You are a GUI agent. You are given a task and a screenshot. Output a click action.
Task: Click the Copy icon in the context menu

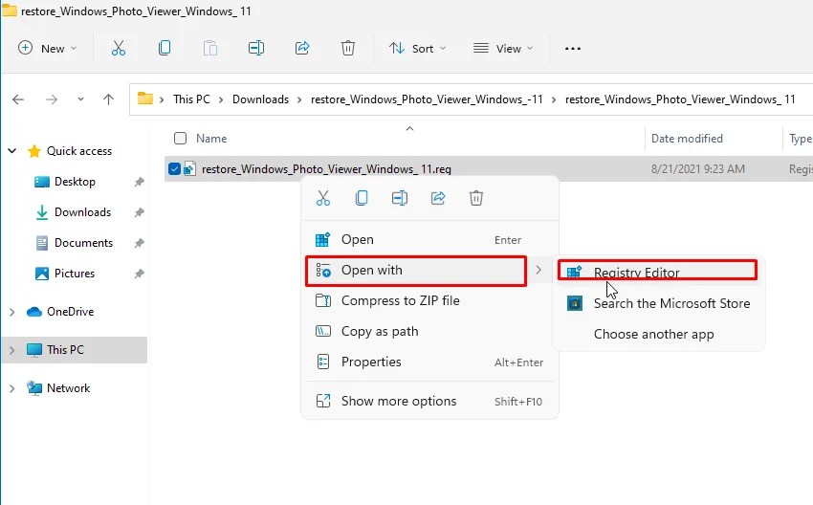point(362,198)
